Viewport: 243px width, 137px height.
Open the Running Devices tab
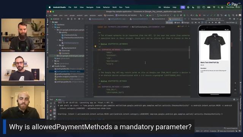click(197, 19)
